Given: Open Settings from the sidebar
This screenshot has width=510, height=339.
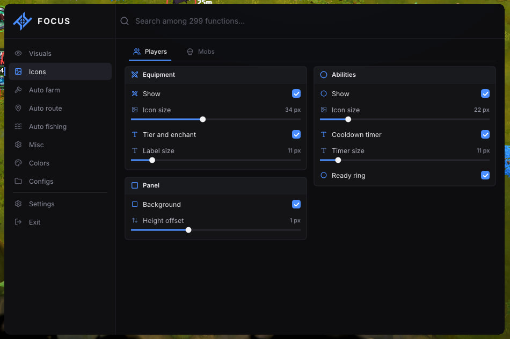Looking at the screenshot, I should (x=60, y=204).
